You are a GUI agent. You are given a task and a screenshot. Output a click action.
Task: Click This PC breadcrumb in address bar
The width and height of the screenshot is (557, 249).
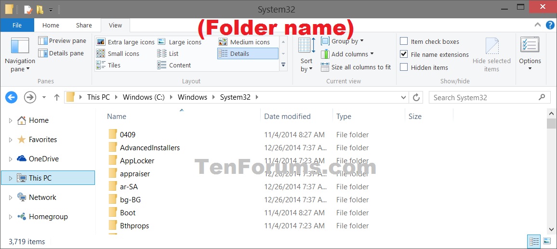click(x=98, y=97)
